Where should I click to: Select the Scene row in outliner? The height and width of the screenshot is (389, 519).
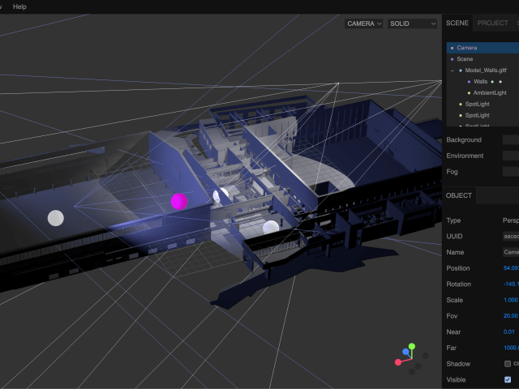483,59
